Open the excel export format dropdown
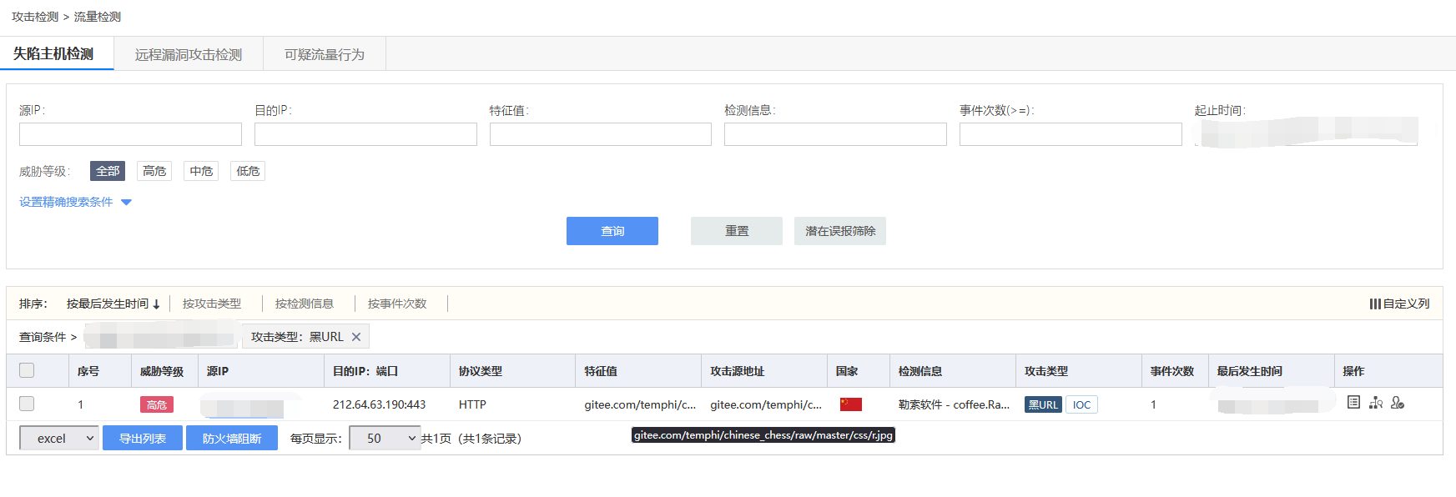 point(59,438)
